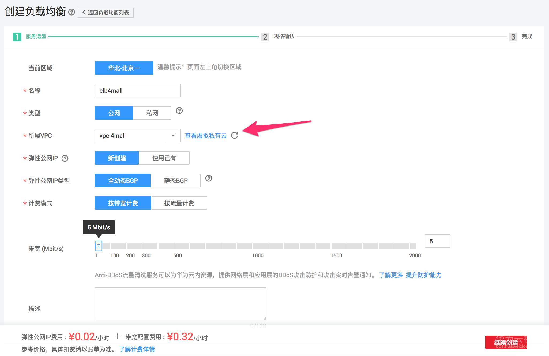Click the back chevron in 返回负载均衡列表

[x=83, y=12]
